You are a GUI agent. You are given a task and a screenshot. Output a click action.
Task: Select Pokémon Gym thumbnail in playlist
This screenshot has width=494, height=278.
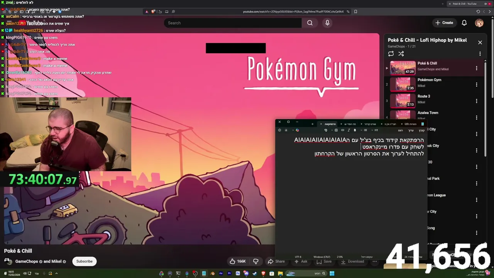403,85
